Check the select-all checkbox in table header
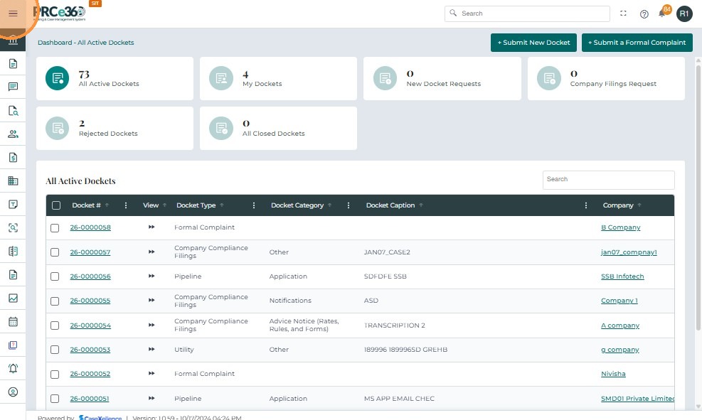 (x=56, y=205)
